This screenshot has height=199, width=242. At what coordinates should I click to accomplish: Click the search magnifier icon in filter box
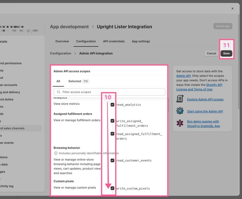58,92
